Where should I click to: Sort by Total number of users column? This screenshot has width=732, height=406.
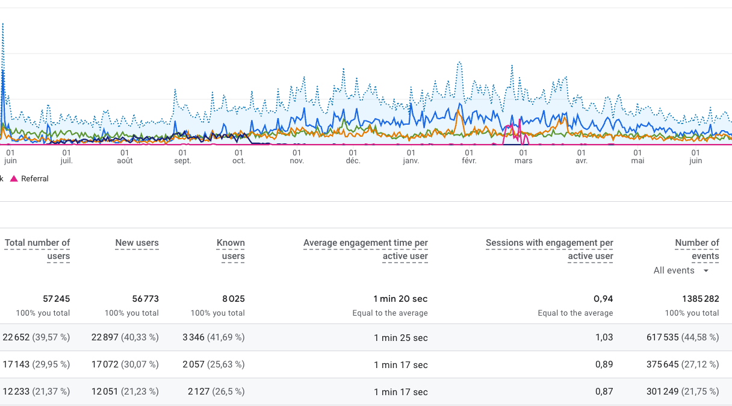coord(37,249)
